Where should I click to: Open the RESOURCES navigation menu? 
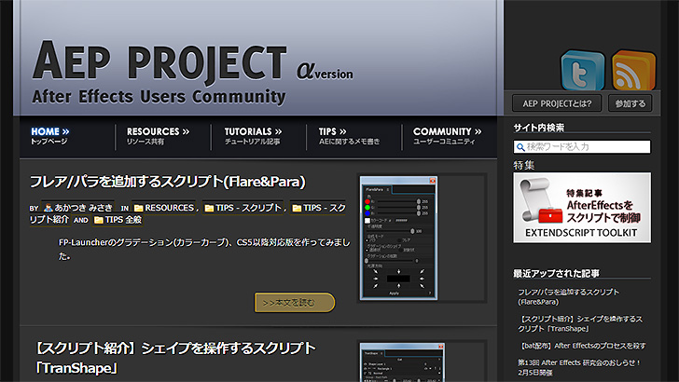pos(158,136)
